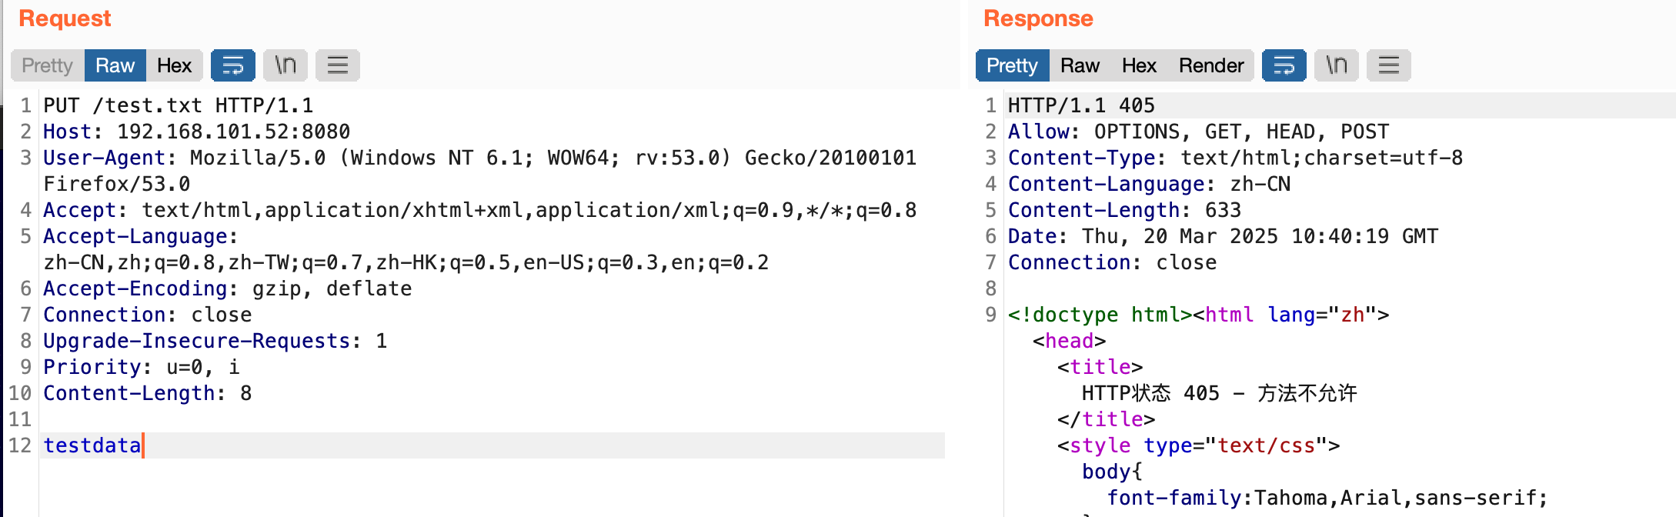Select the Raw tab in Request
Viewport: 1676px width, 517px height.
(x=115, y=65)
